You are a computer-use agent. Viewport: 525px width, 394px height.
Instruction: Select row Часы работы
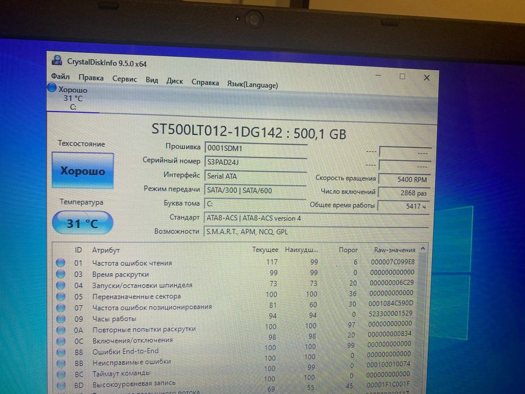[x=236, y=316]
